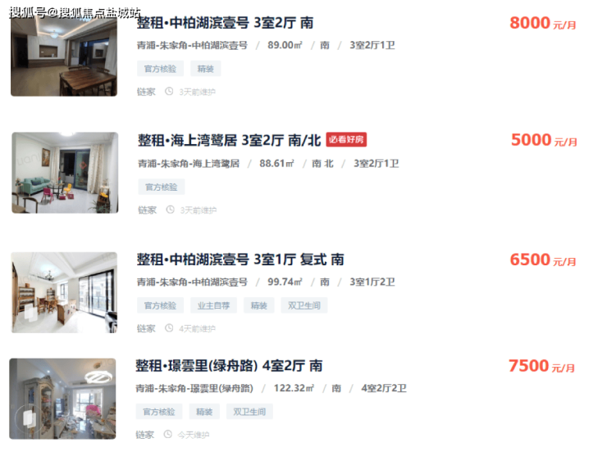Click the VR view icon on third listing photo
This screenshot has width=607, height=456.
click(30, 312)
